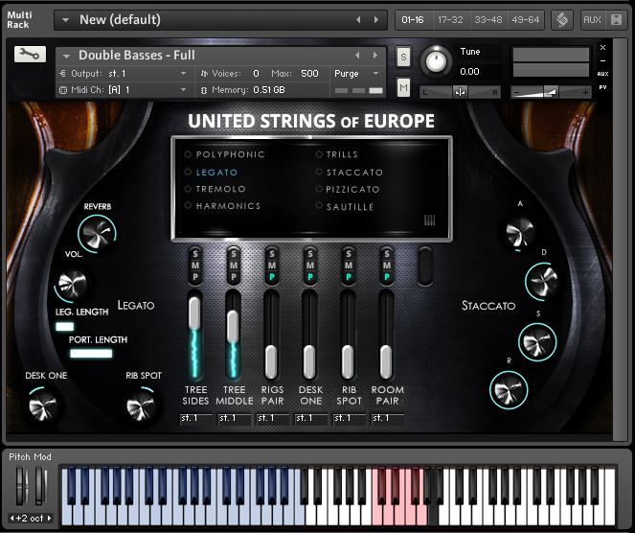Switch to rack page 33-48

[488, 20]
